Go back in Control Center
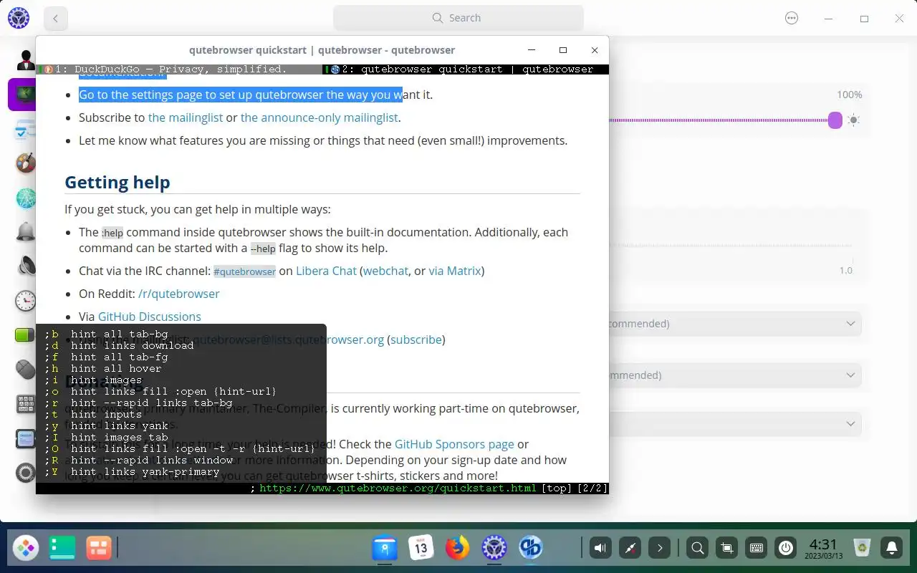 56,19
